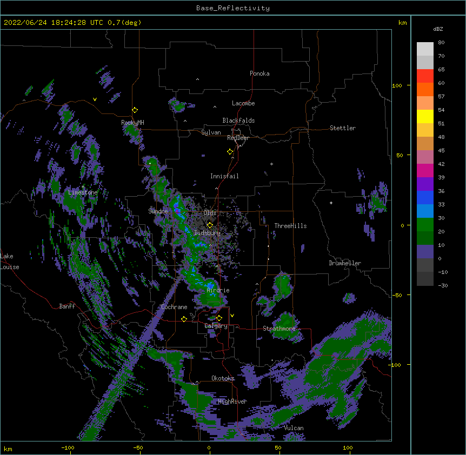Select the orange 60 dBZ legend swatch
Viewport: 466px width, 455px height.
pos(425,89)
